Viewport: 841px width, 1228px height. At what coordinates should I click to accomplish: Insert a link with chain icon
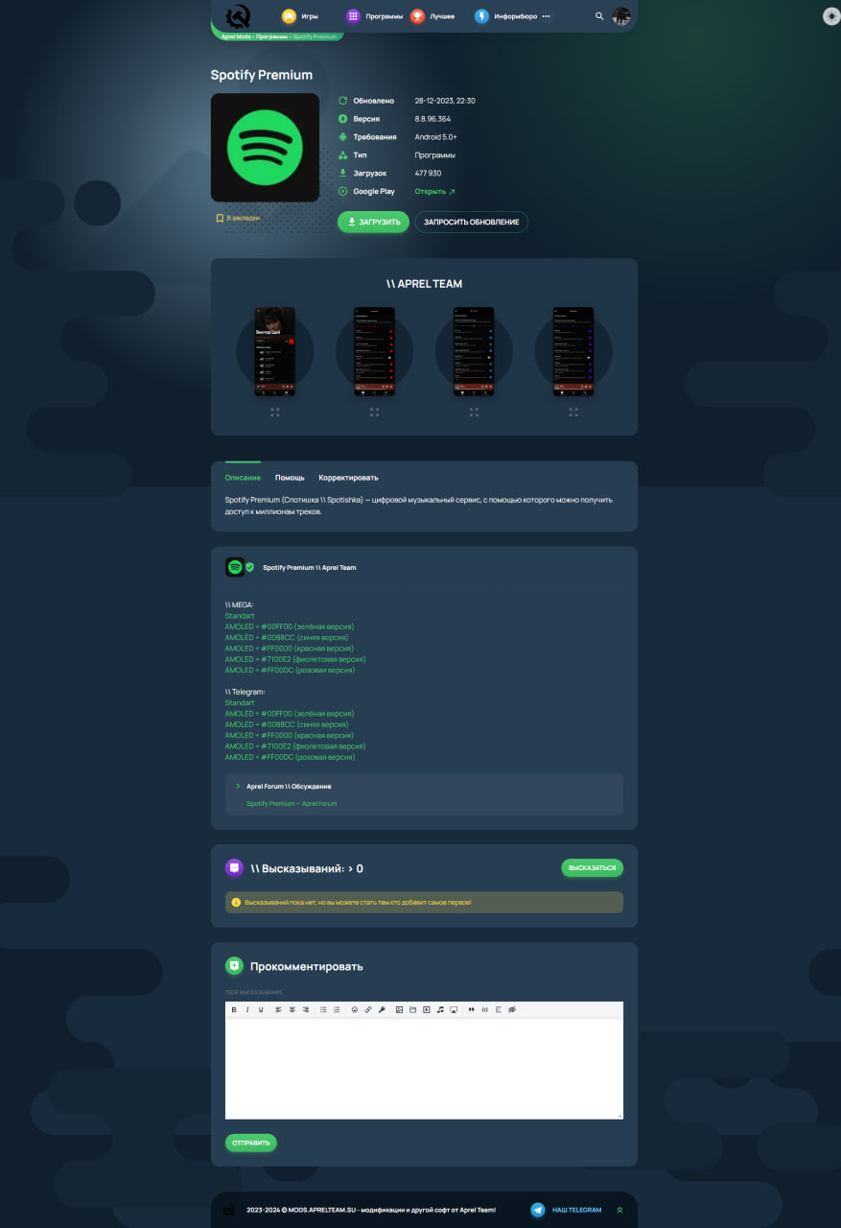coord(368,1009)
